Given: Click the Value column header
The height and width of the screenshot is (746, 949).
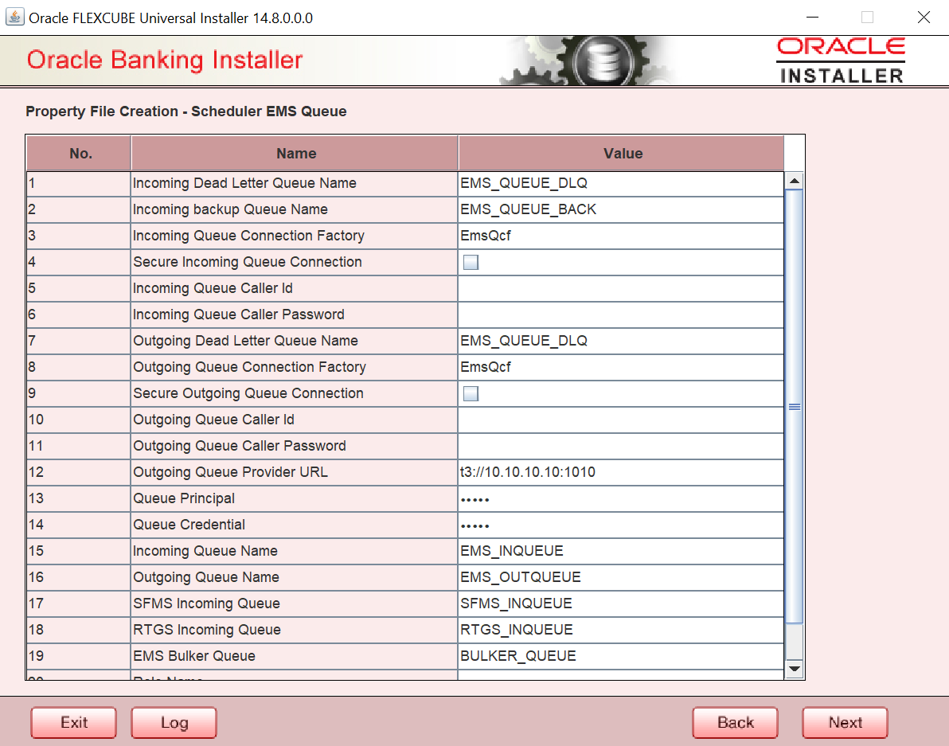Looking at the screenshot, I should (622, 154).
